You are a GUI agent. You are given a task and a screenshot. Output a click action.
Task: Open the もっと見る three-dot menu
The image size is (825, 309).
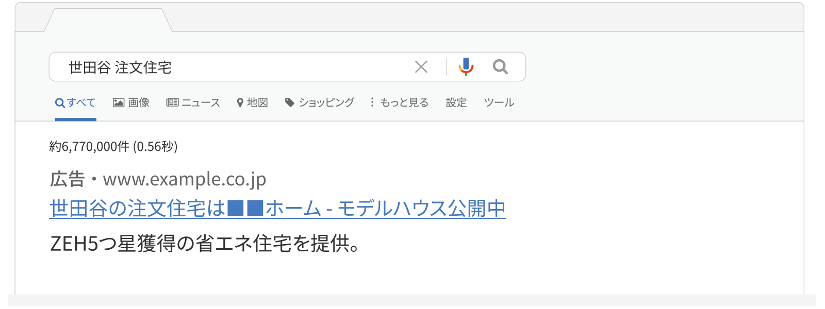372,102
